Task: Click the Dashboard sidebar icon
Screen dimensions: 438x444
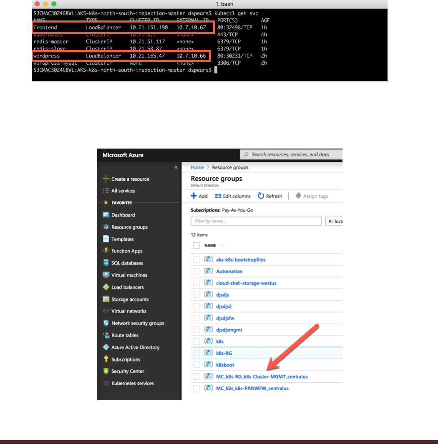Action: [x=106, y=214]
